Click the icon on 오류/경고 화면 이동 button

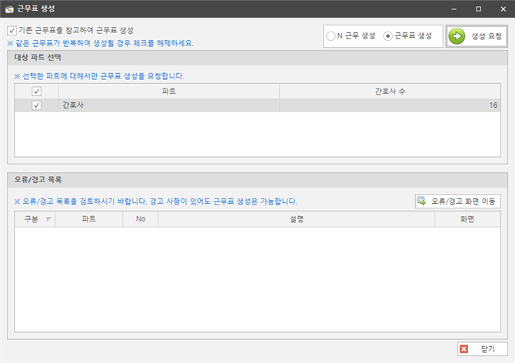pyautogui.click(x=422, y=201)
